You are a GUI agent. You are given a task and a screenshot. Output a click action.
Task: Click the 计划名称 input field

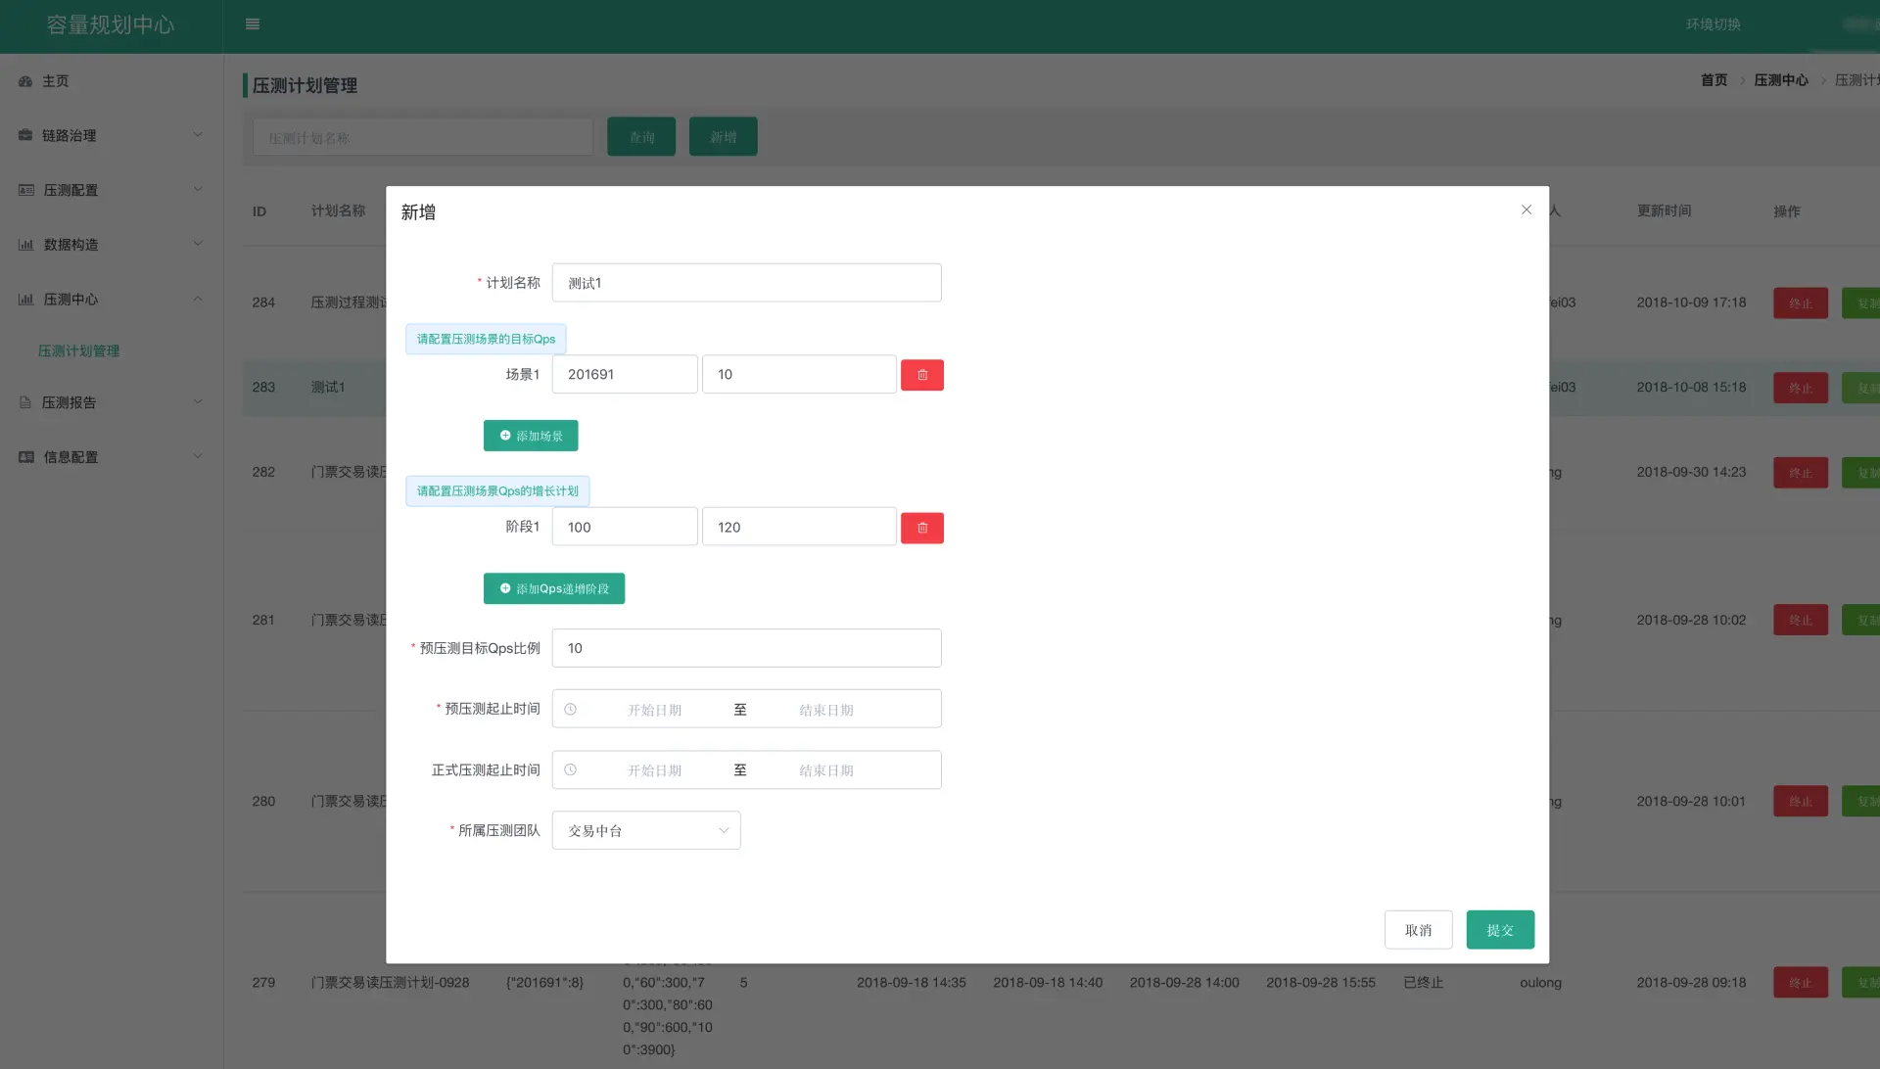[x=746, y=283]
